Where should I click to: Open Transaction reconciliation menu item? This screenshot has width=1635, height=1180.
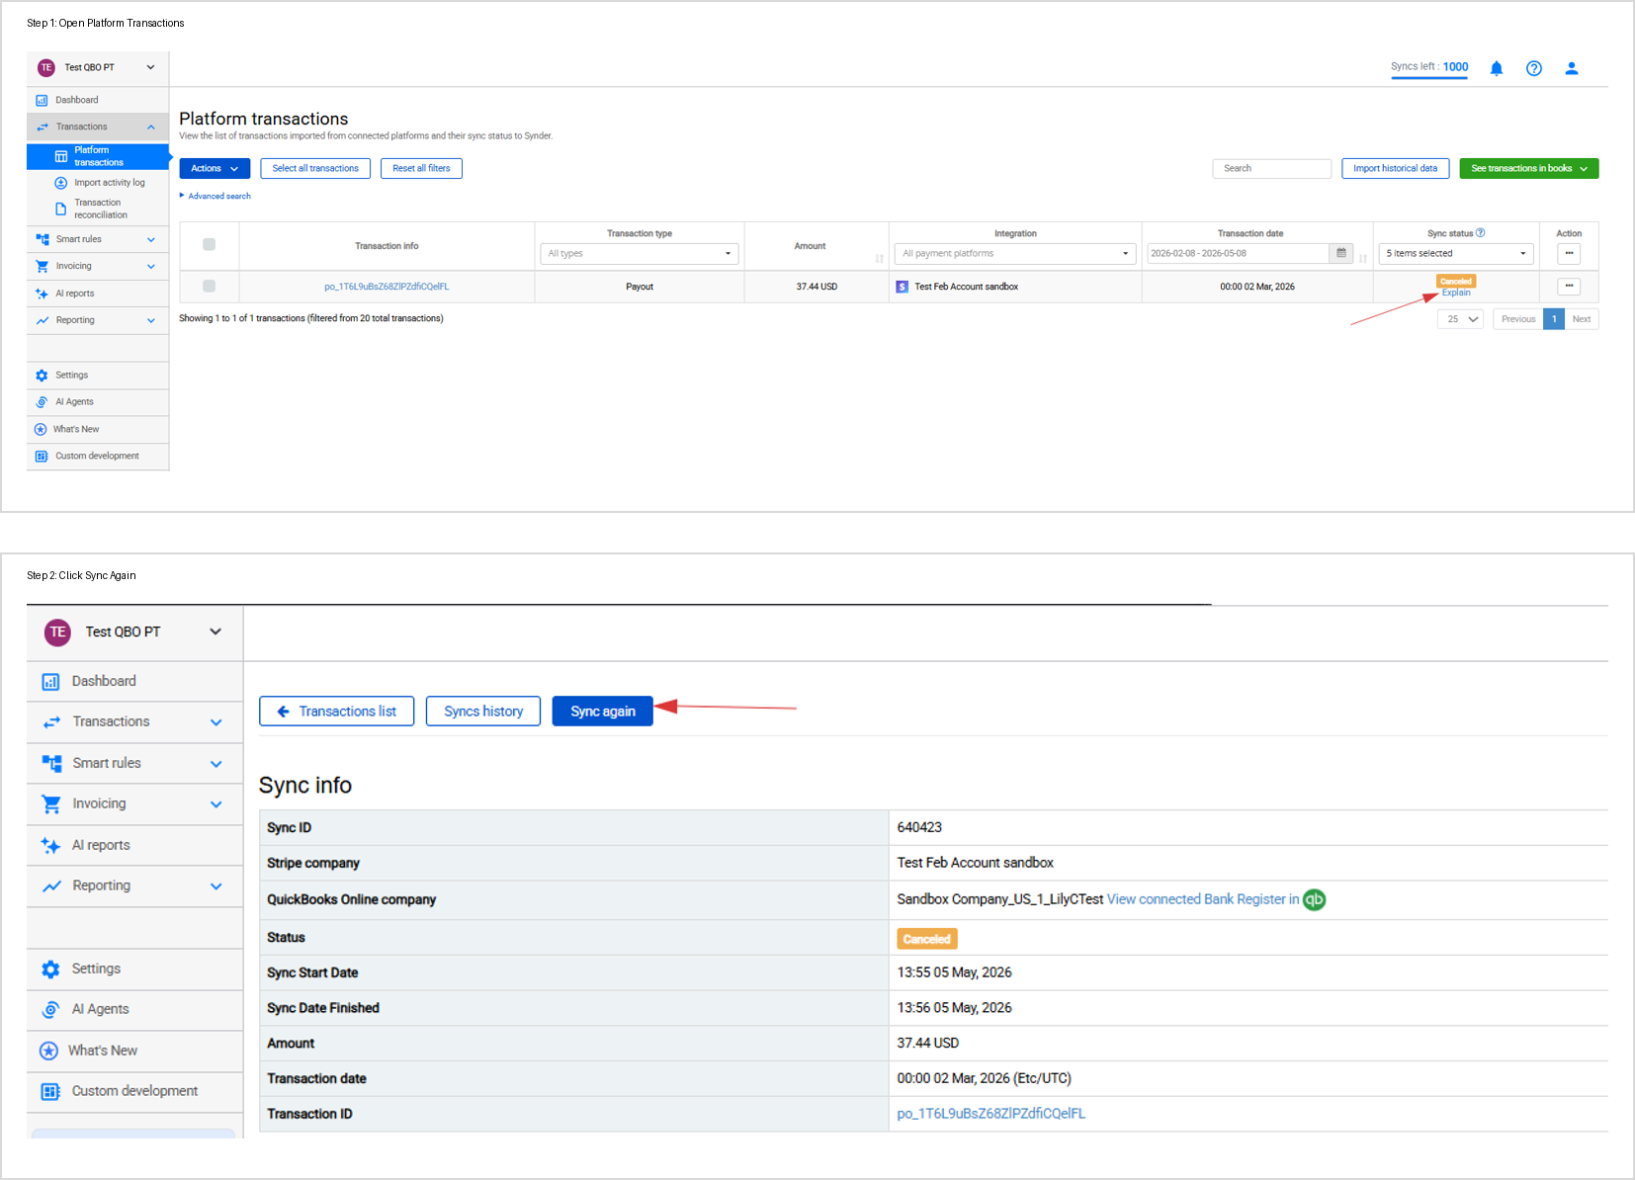(101, 209)
